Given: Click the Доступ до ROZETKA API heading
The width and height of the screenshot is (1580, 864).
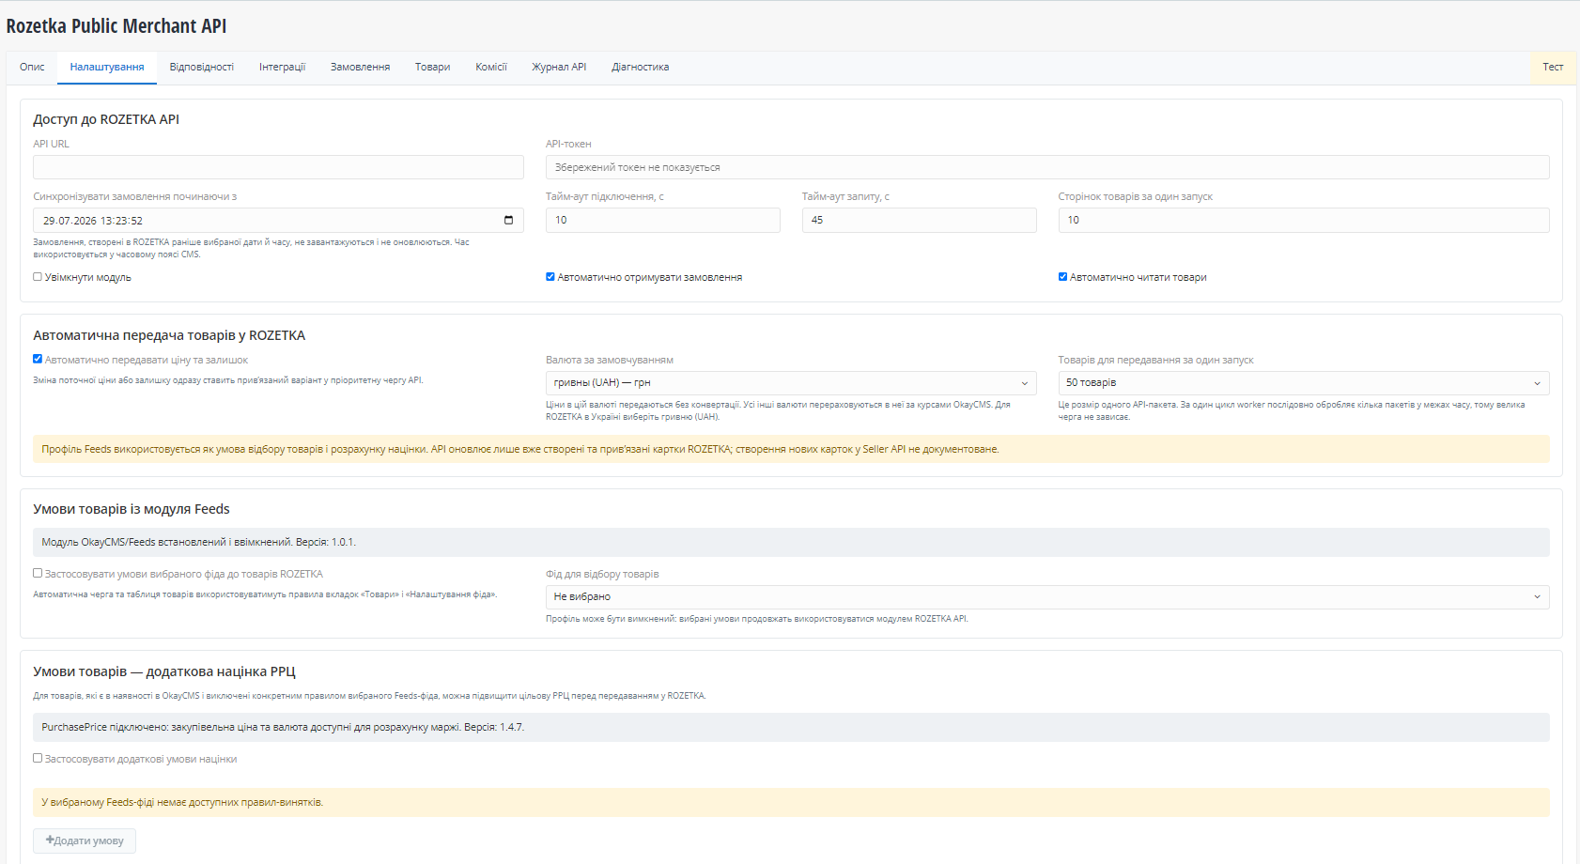Looking at the screenshot, I should (106, 119).
